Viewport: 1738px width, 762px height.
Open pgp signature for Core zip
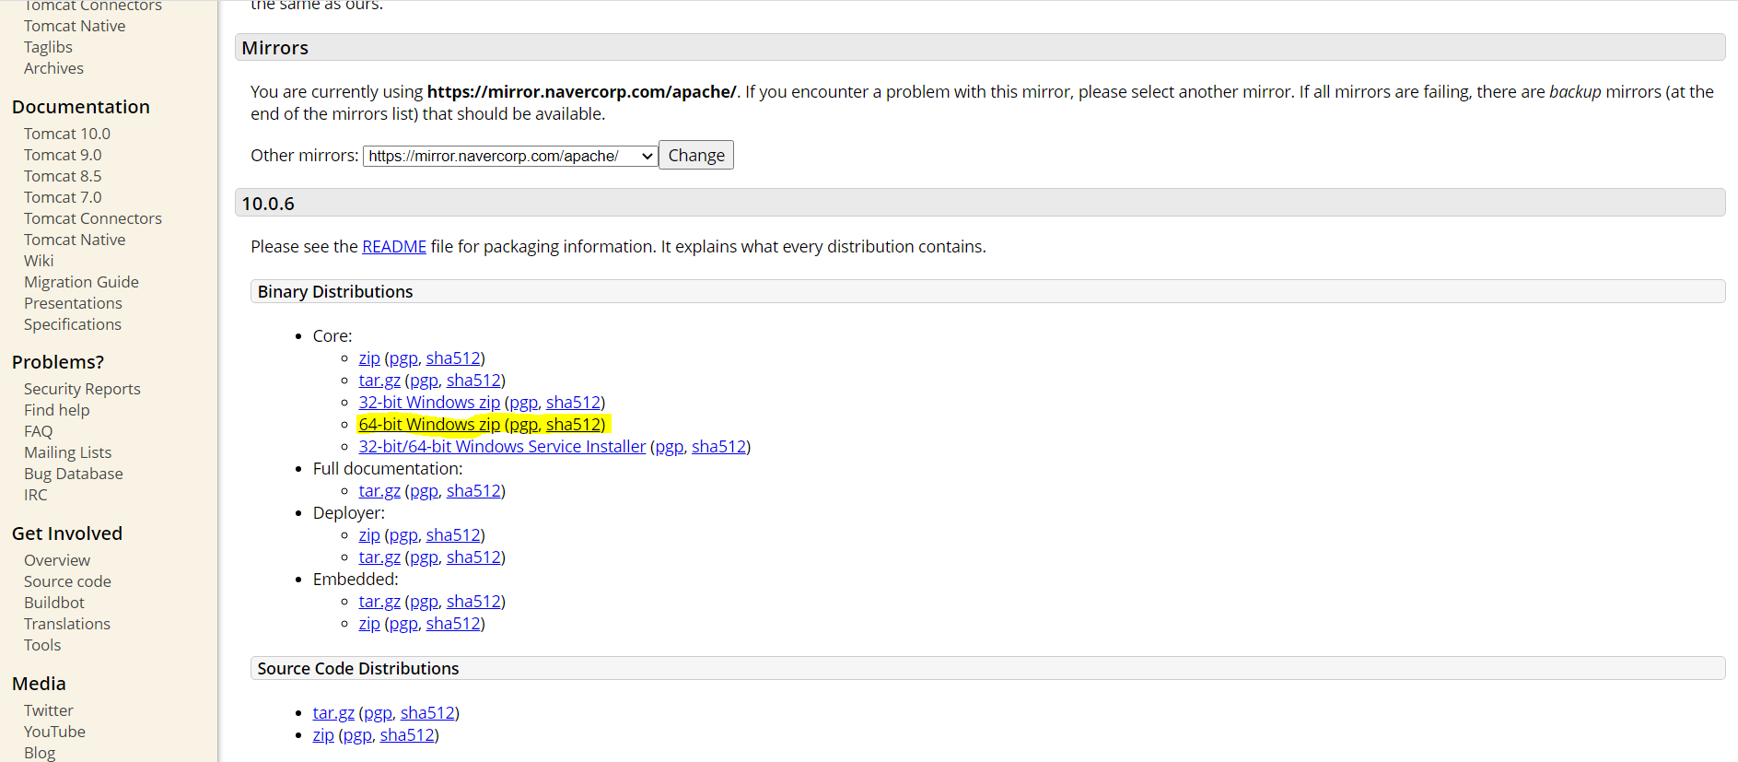pyautogui.click(x=403, y=358)
